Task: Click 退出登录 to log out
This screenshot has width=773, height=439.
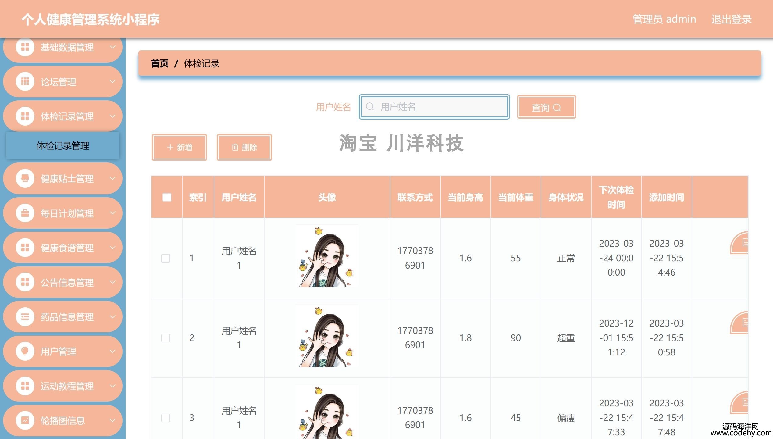Action: 731,19
